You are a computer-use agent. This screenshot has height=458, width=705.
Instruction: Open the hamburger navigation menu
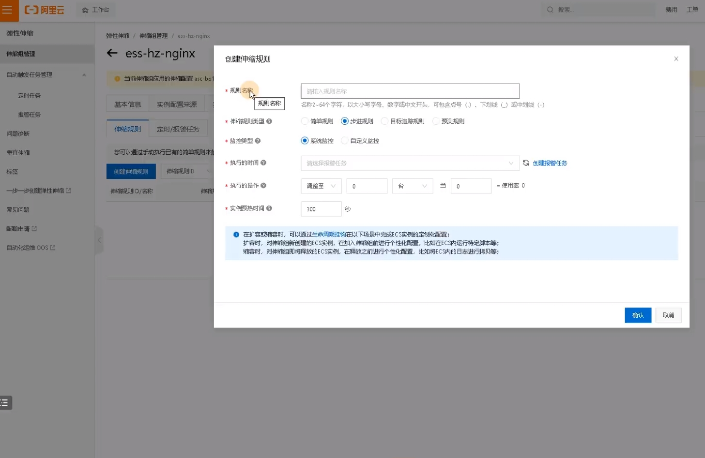(7, 10)
